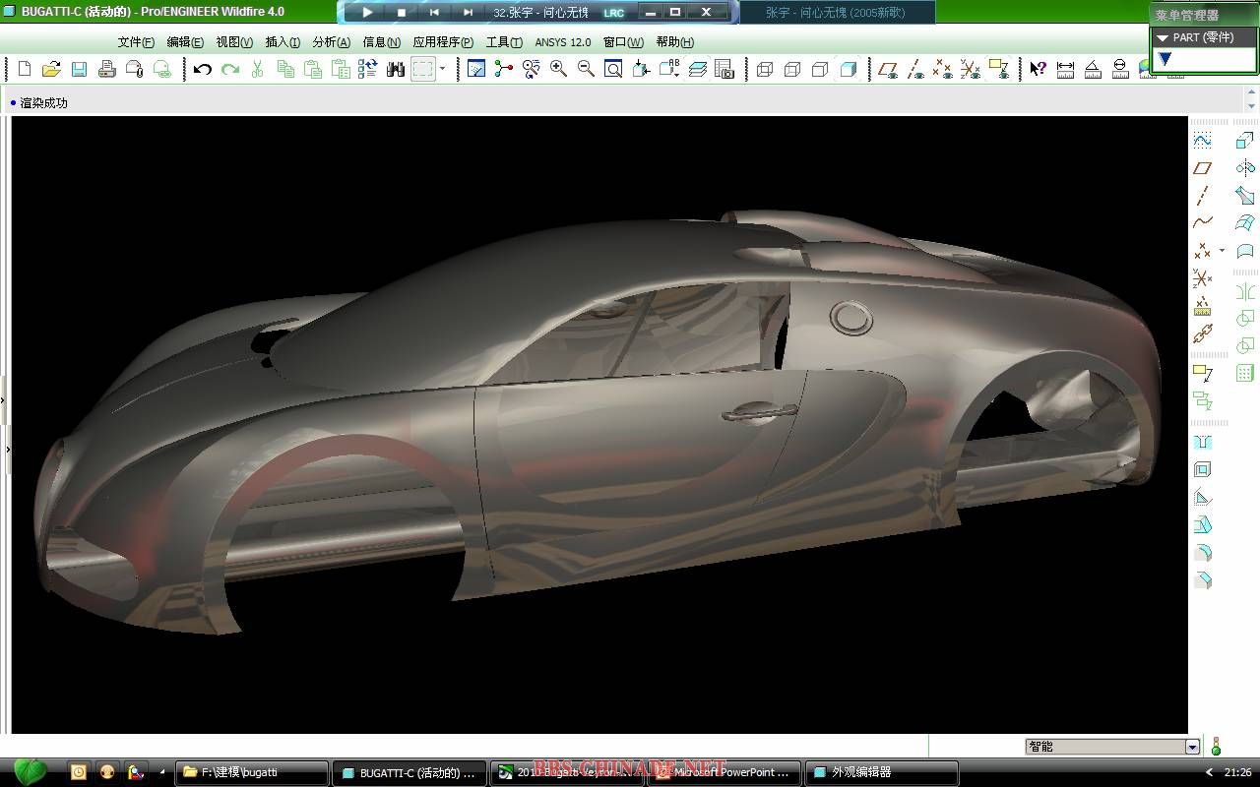The width and height of the screenshot is (1260, 787).
Task: Select the Shell feature tool
Action: click(x=1202, y=470)
